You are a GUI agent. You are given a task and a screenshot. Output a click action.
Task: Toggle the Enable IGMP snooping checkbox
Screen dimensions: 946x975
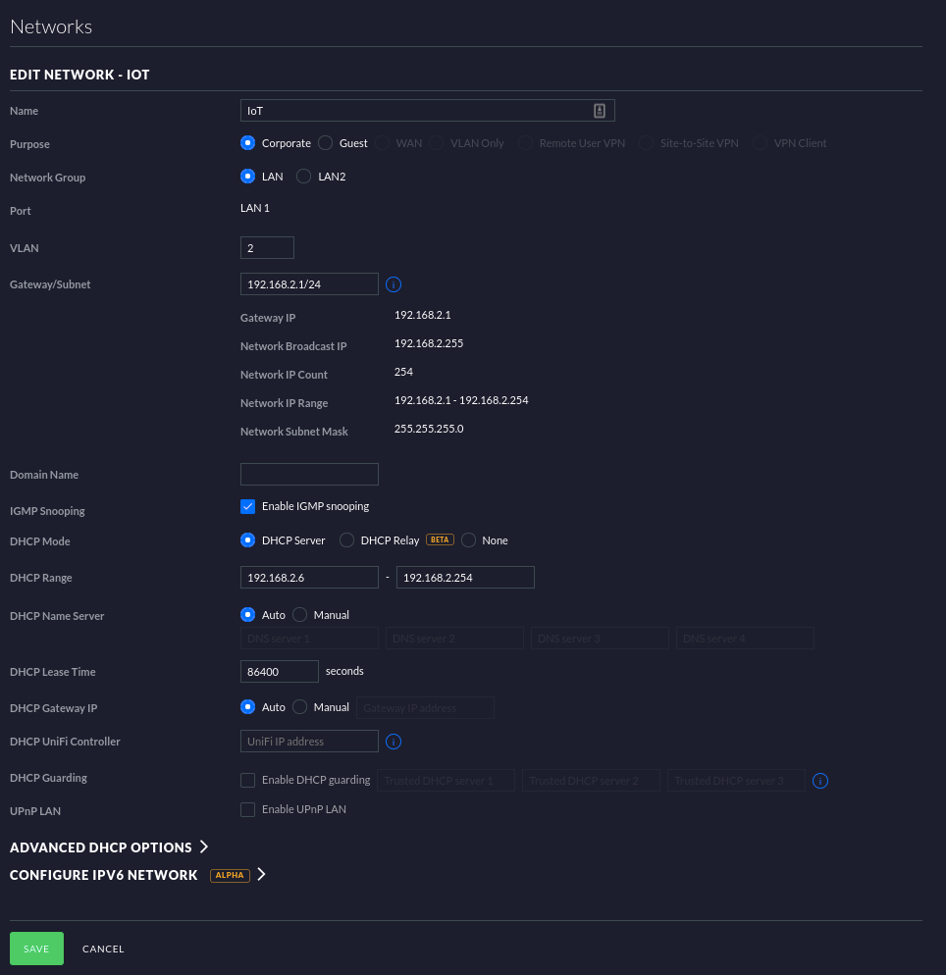click(248, 506)
